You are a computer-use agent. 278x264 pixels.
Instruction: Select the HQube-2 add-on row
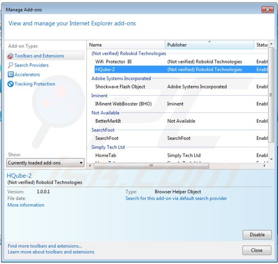[x=181, y=69]
